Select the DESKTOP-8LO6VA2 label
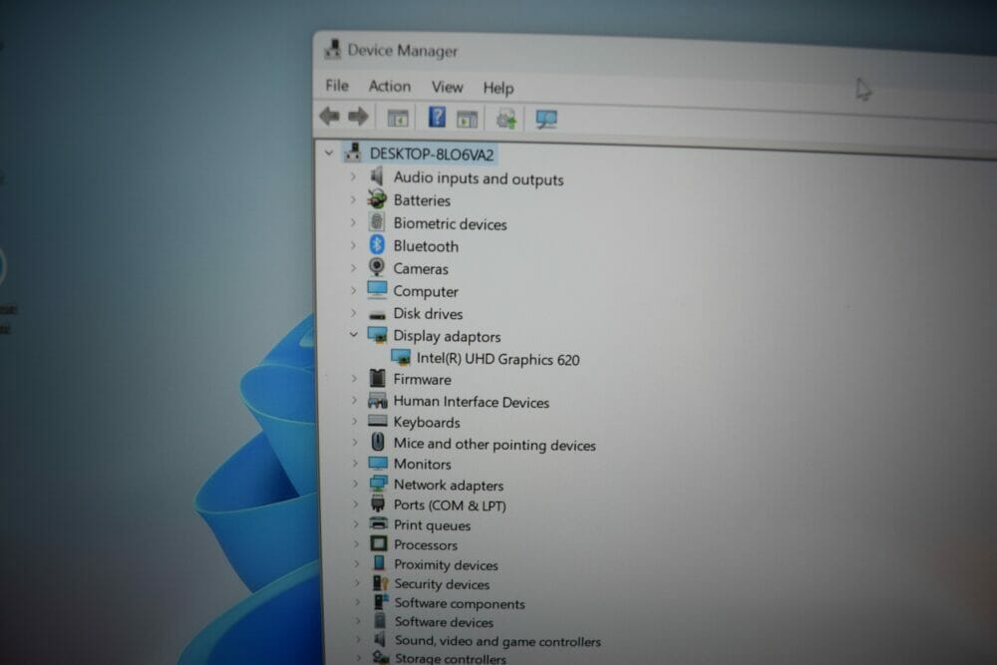This screenshot has width=997, height=665. [x=432, y=155]
